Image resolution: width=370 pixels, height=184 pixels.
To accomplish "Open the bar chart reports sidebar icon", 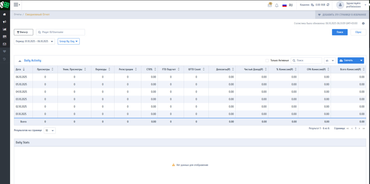I will [4, 29].
